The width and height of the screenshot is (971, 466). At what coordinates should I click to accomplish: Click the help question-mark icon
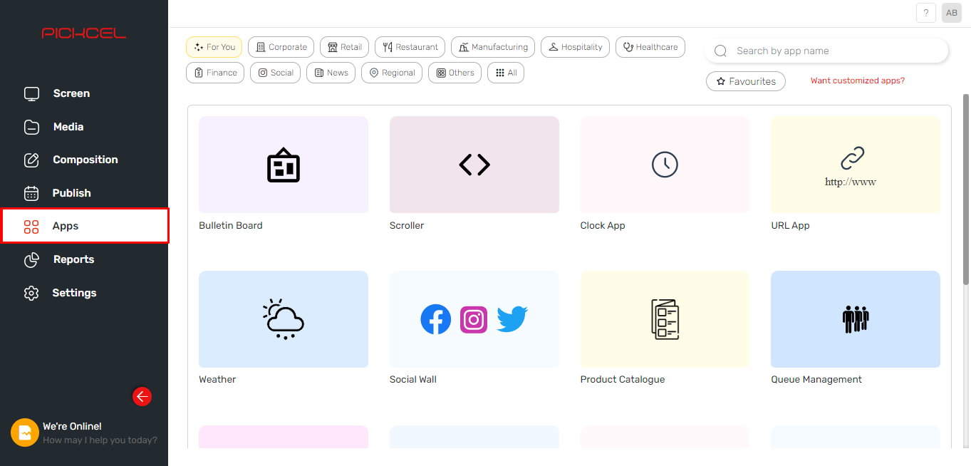(925, 12)
